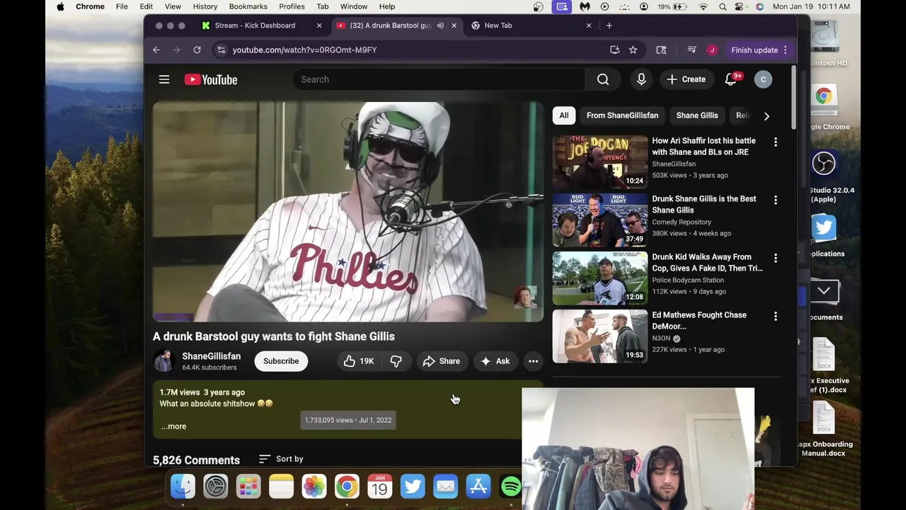Image resolution: width=906 pixels, height=510 pixels.
Task: Open options for Drunk Shane Gillis video
Action: pos(776,200)
